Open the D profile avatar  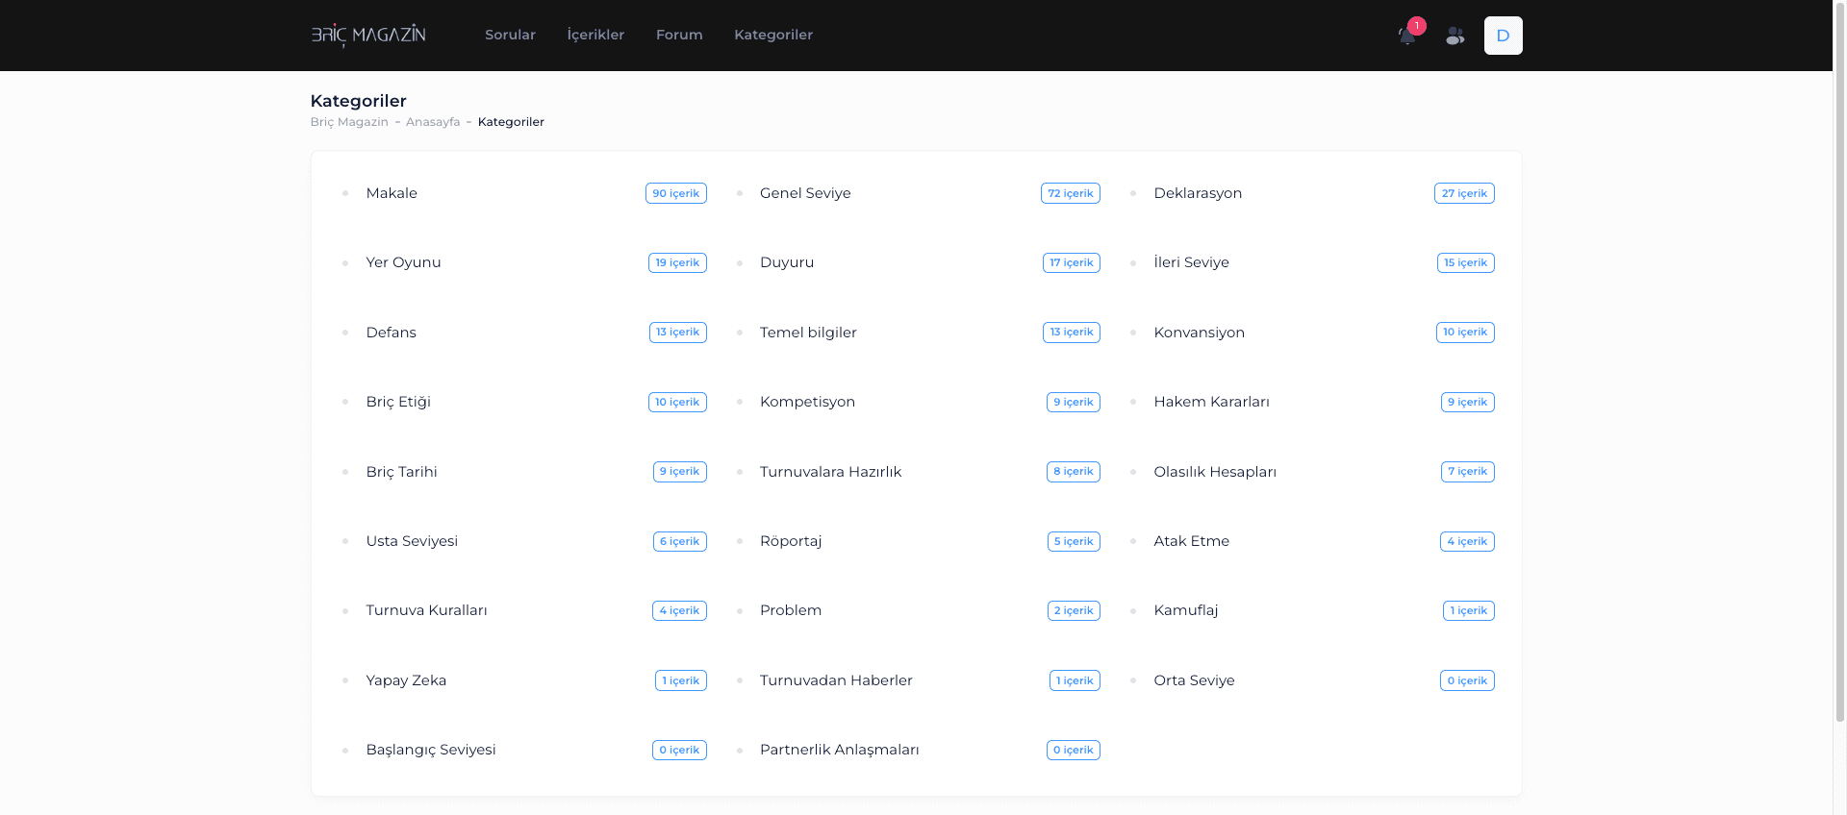click(1503, 36)
